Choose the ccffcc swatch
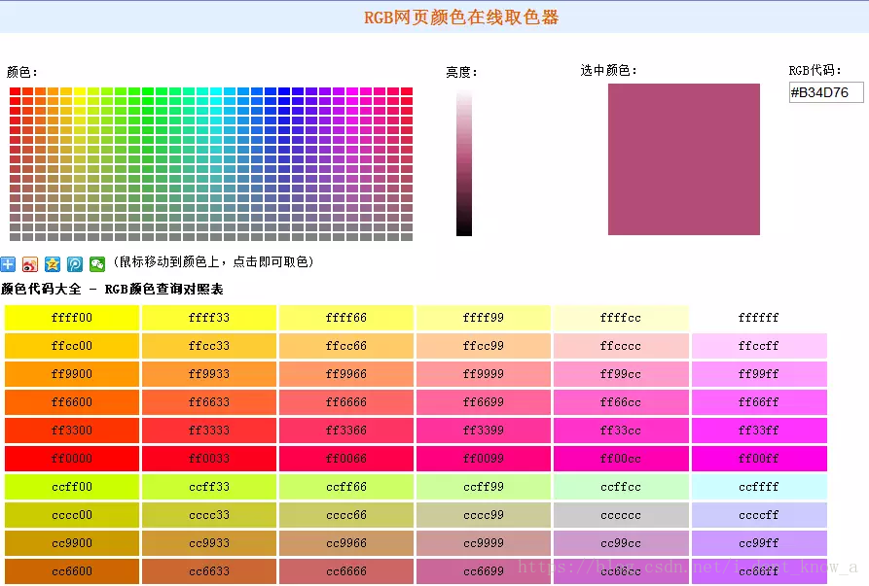The width and height of the screenshot is (869, 586). pyautogui.click(x=621, y=487)
